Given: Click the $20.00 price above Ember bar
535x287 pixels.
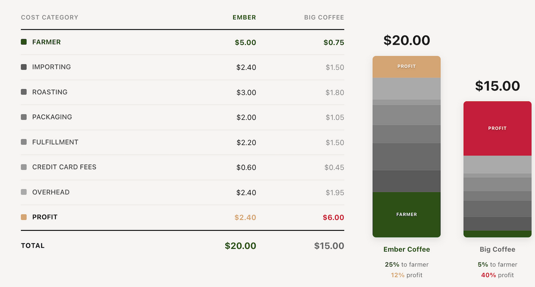Looking at the screenshot, I should coord(407,41).
